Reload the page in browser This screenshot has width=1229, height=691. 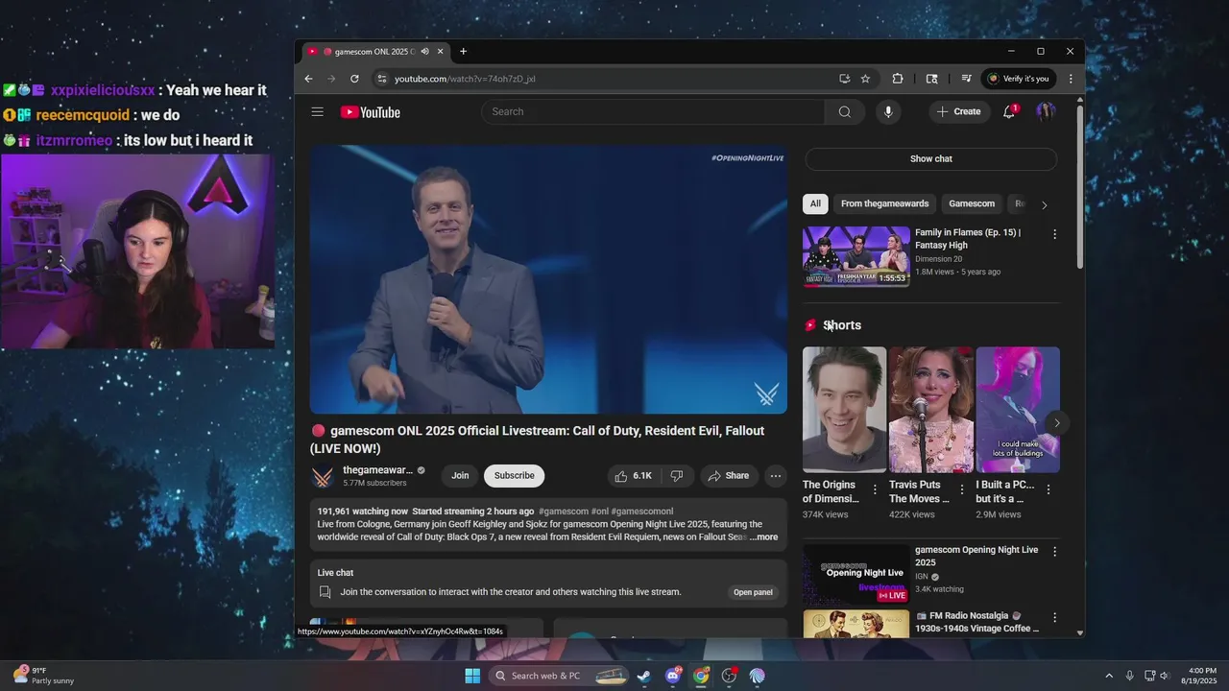coord(354,79)
